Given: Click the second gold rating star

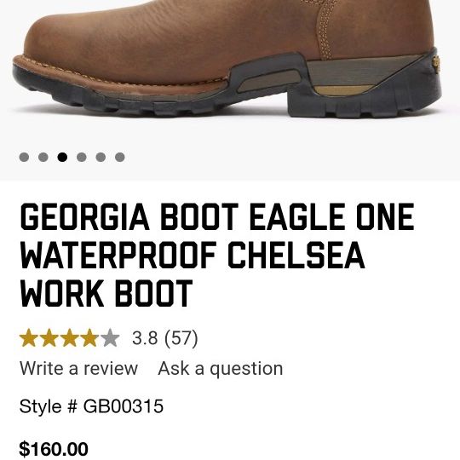Looking at the screenshot, I should 49,338.
